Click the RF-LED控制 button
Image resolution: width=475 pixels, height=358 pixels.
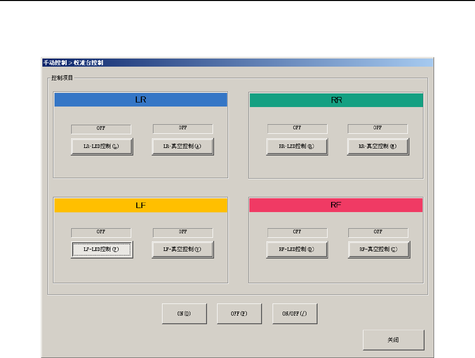point(297,250)
